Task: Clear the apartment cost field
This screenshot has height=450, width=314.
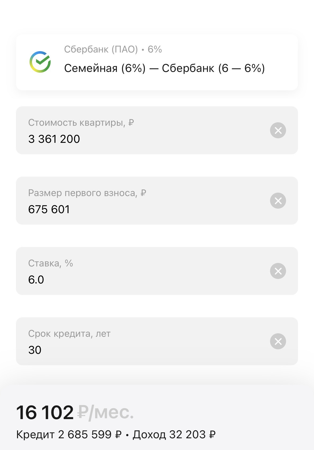Action: click(x=278, y=130)
